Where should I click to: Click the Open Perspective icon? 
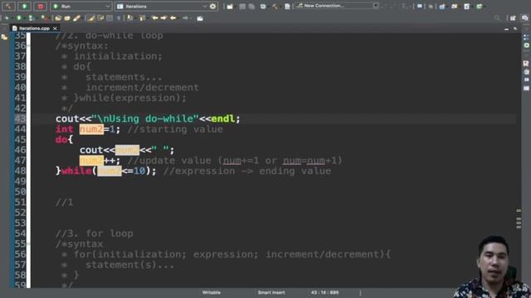tap(513, 18)
